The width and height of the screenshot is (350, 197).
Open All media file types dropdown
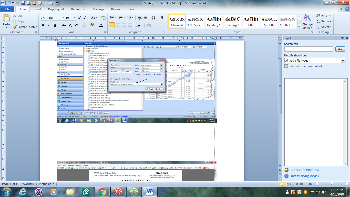[x=343, y=61]
